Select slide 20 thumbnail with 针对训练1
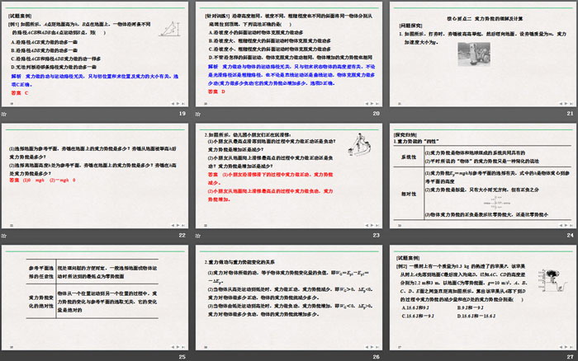578x361 pixels. (289, 54)
